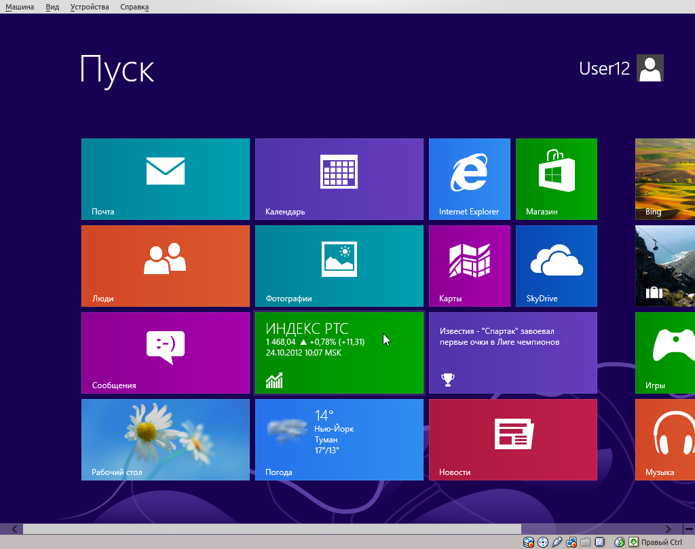Open the Desktop (Рабочий стол) tile
The width and height of the screenshot is (695, 549).
point(165,440)
